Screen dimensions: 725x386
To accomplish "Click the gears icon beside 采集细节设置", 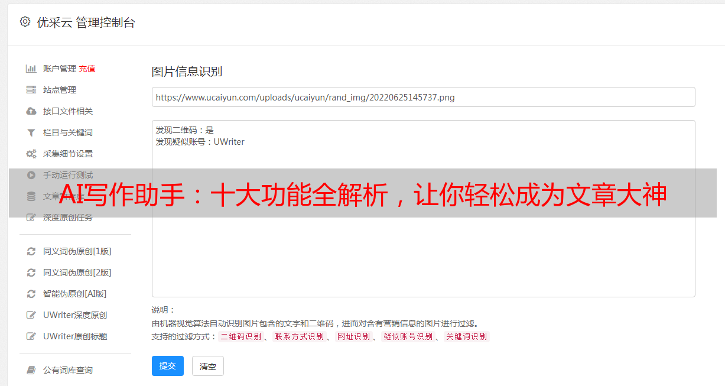I will tap(31, 154).
